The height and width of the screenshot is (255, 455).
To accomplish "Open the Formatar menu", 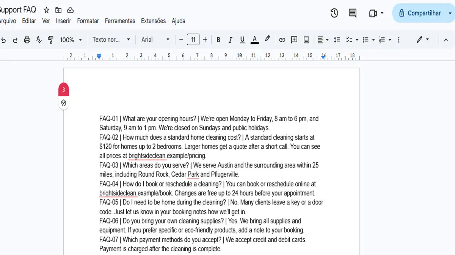I will pyautogui.click(x=88, y=21).
